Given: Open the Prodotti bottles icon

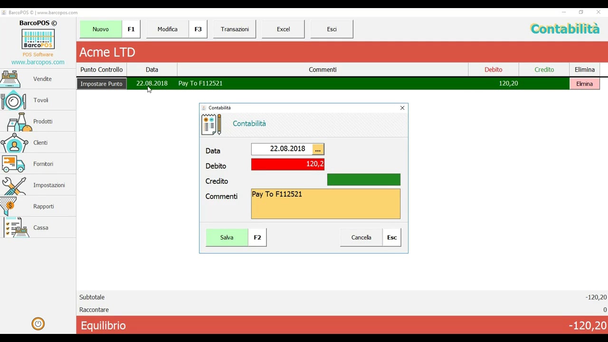Looking at the screenshot, I should click(x=19, y=122).
